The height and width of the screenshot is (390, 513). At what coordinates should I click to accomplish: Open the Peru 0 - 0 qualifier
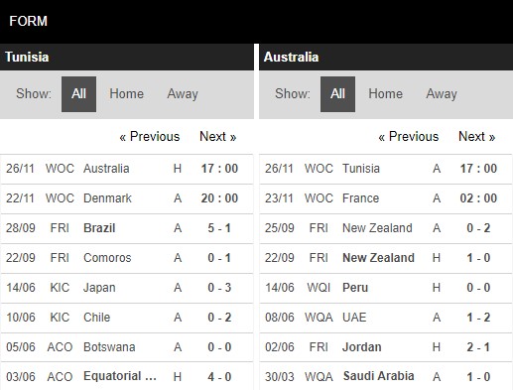386,288
